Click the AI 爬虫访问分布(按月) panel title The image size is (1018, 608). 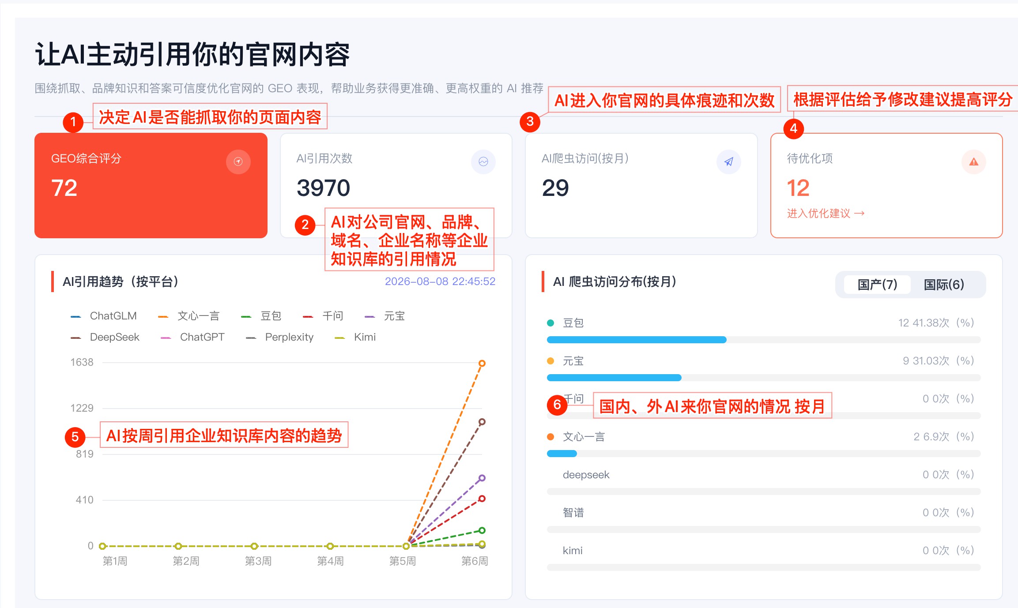tap(615, 281)
